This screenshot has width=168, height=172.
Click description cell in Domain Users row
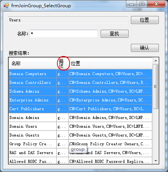click(62, 126)
